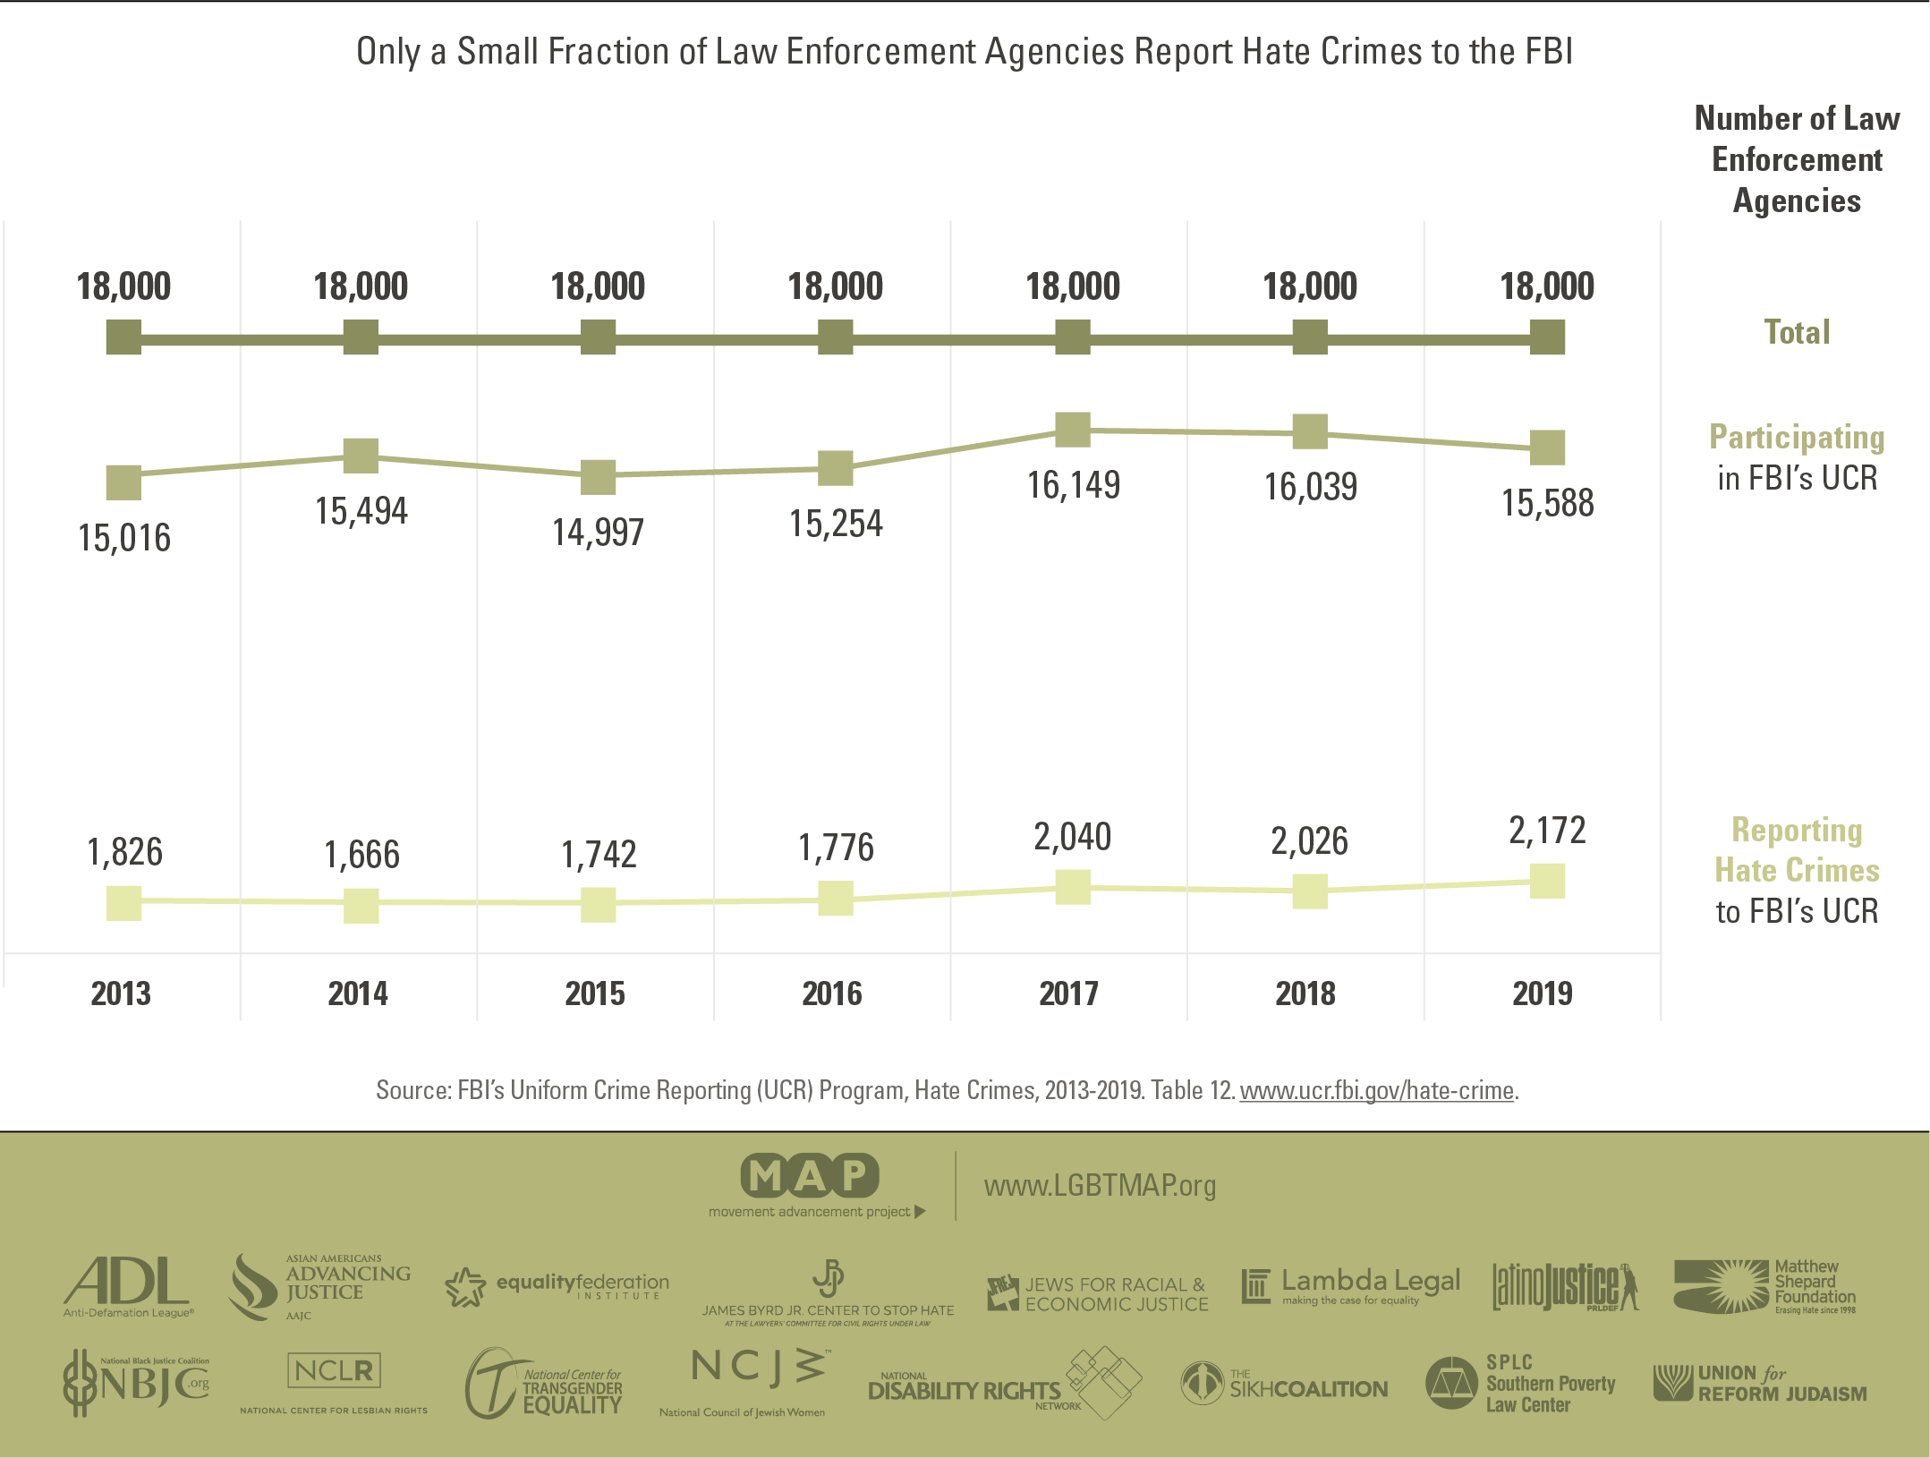This screenshot has height=1458, width=1930.
Task: Click the 2019 Total data point marker
Action: (1547, 337)
